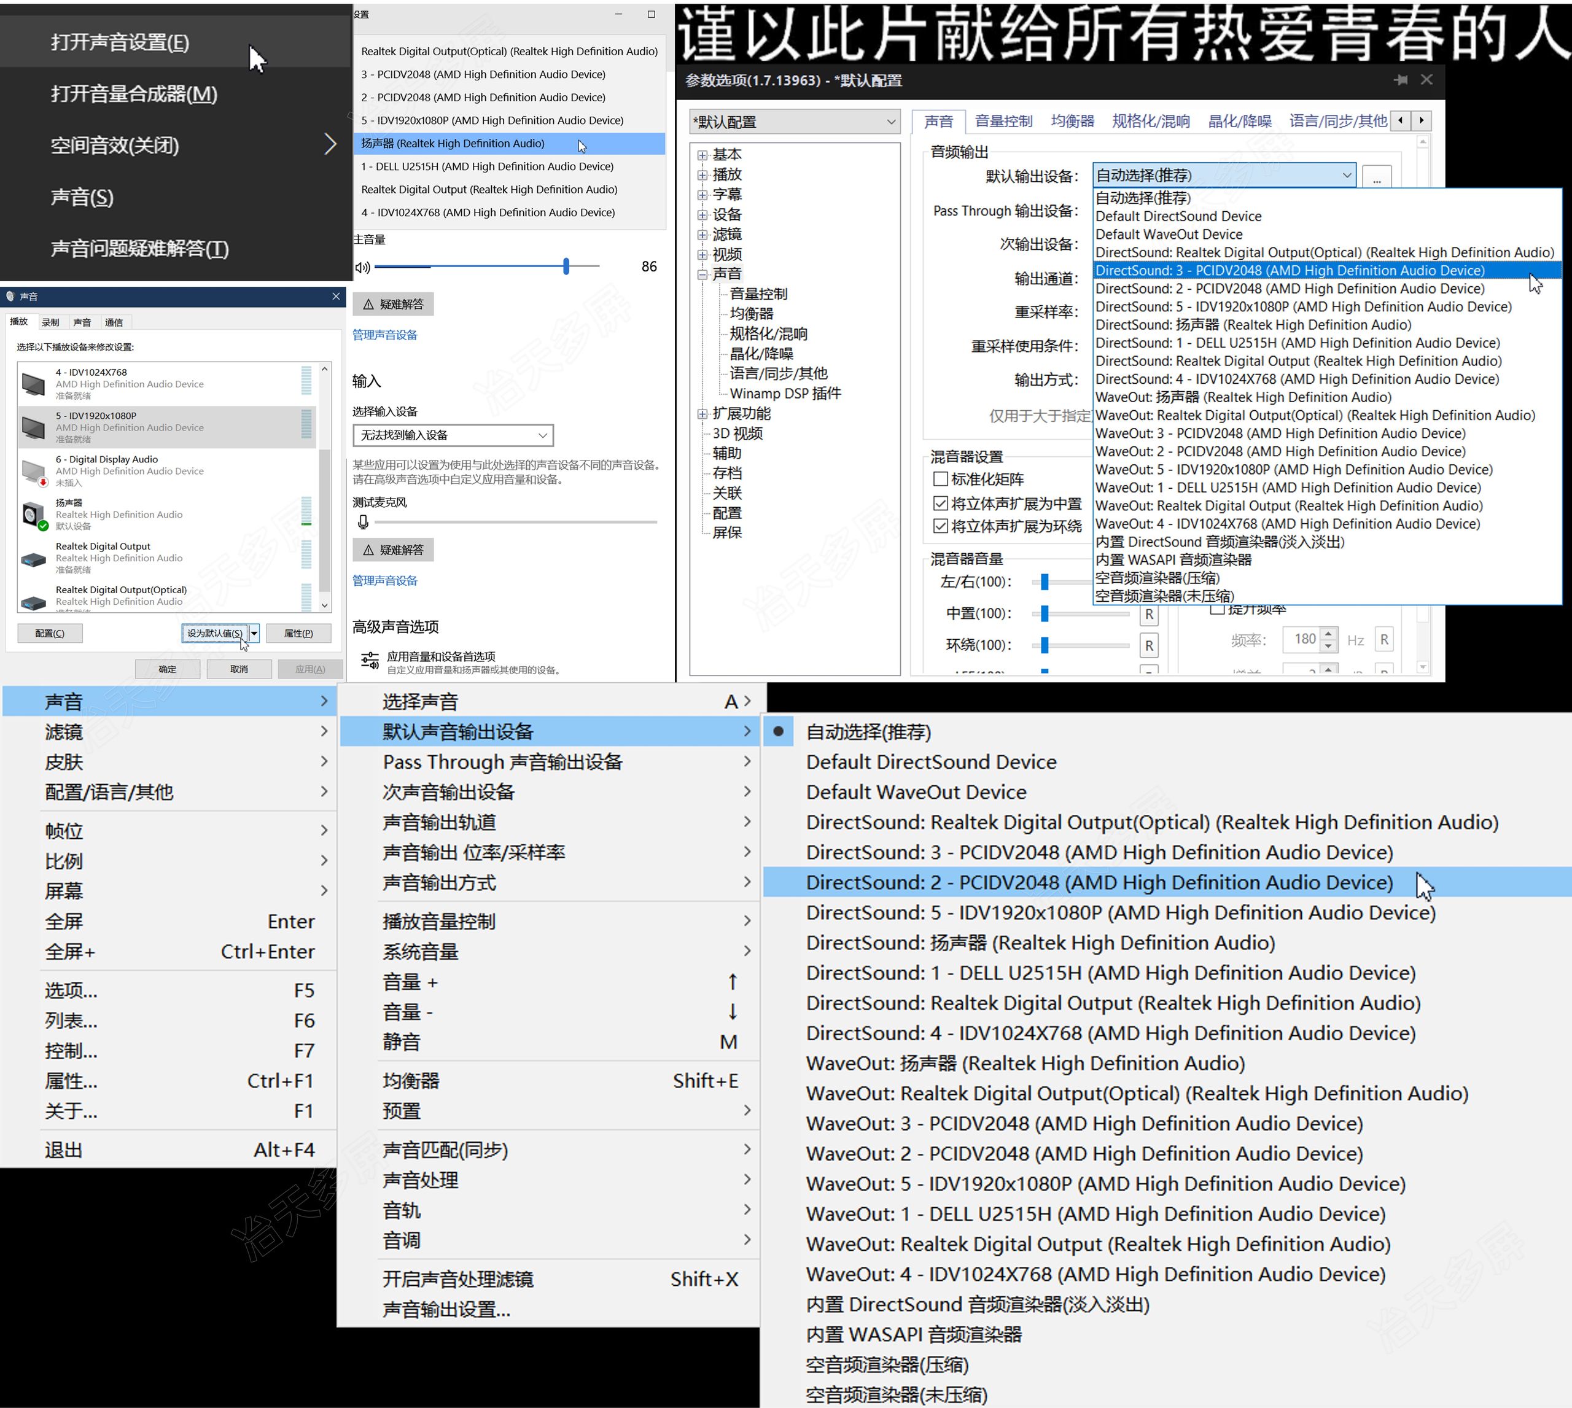Expand the 空间音效(关闭) submenu arrow
The image size is (1572, 1408).
point(330,145)
